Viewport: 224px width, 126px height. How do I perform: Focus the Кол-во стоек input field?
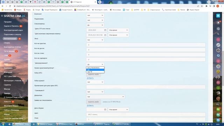[146, 55]
